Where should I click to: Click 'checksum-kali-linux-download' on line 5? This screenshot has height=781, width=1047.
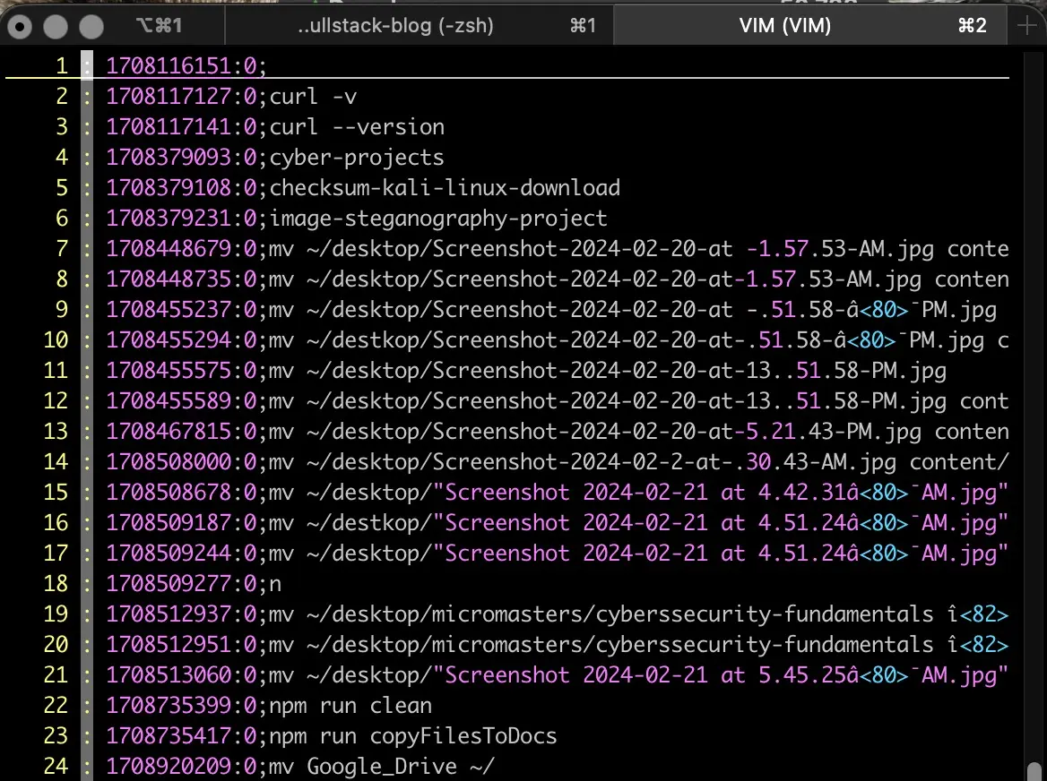click(x=445, y=187)
